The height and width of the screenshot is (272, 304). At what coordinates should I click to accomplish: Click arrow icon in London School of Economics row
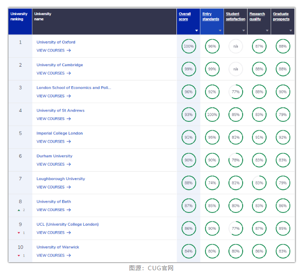68,96
